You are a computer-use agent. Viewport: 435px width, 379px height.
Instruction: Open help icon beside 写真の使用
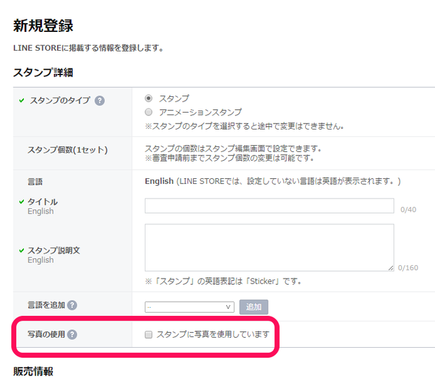(72, 335)
